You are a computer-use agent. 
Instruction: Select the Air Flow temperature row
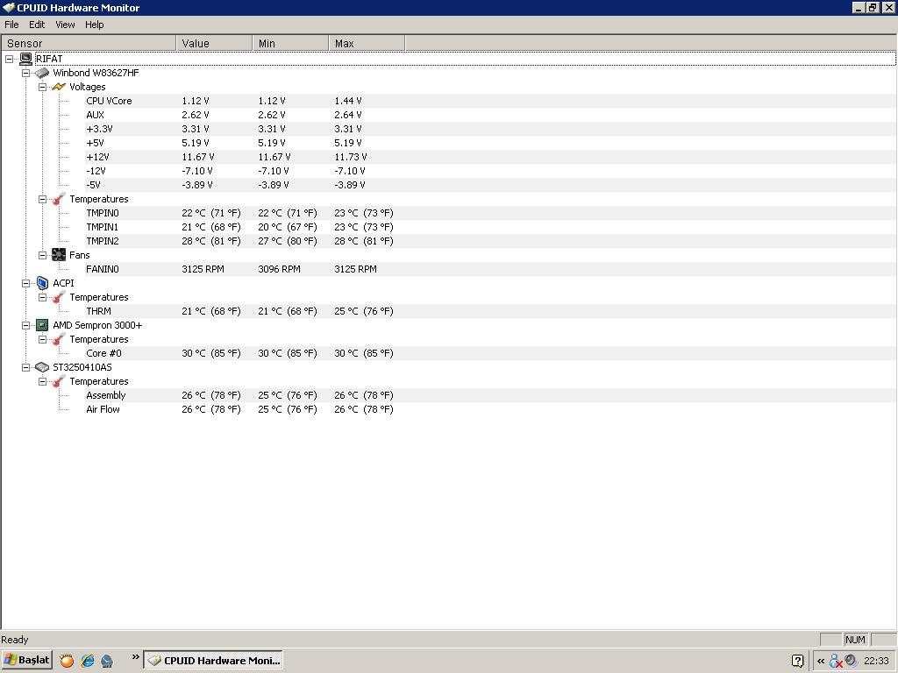coord(491,409)
